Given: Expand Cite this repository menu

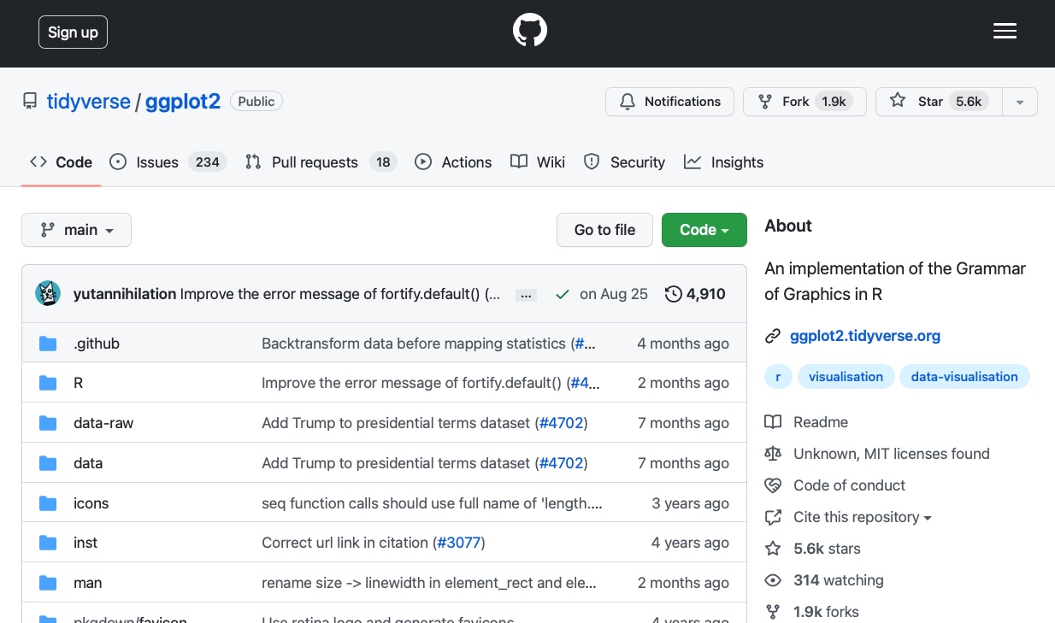Looking at the screenshot, I should pos(862,517).
